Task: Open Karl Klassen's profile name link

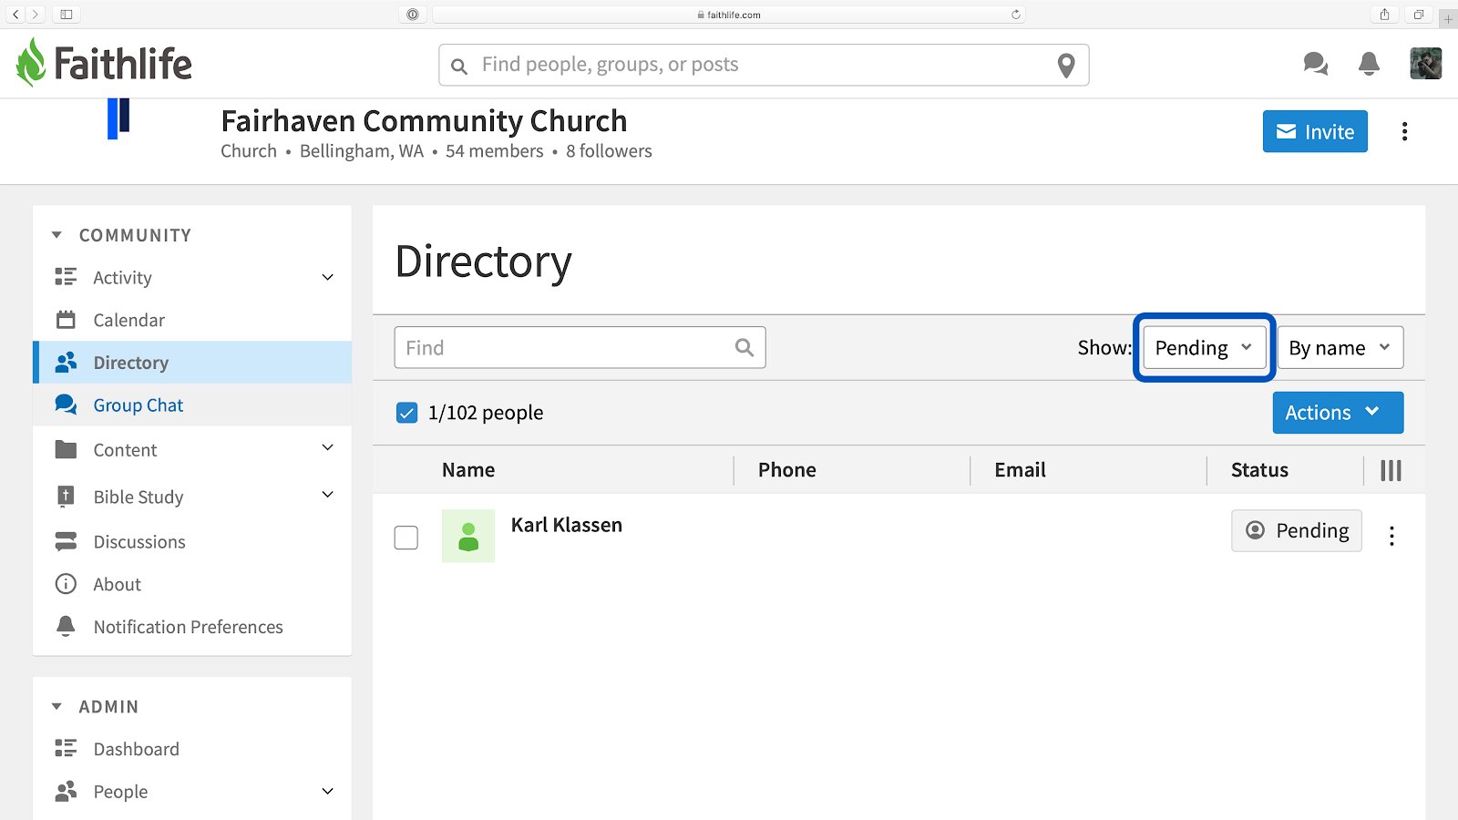Action: coord(567,525)
